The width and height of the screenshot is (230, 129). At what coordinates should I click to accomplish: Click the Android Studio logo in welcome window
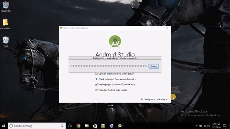click(115, 42)
